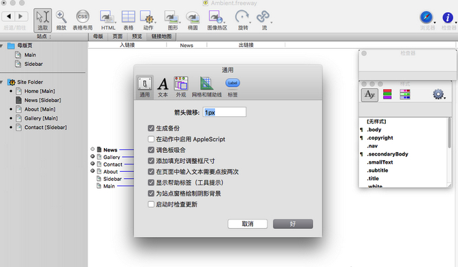Select the .secondaryBody style
Viewport: 458px width, 267px height.
[x=388, y=154]
